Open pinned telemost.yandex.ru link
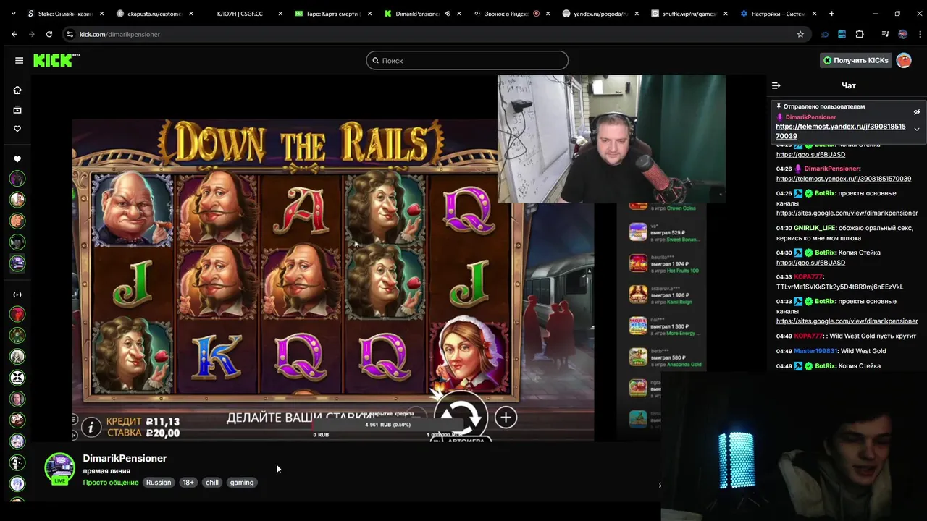The image size is (927, 521). point(840,131)
